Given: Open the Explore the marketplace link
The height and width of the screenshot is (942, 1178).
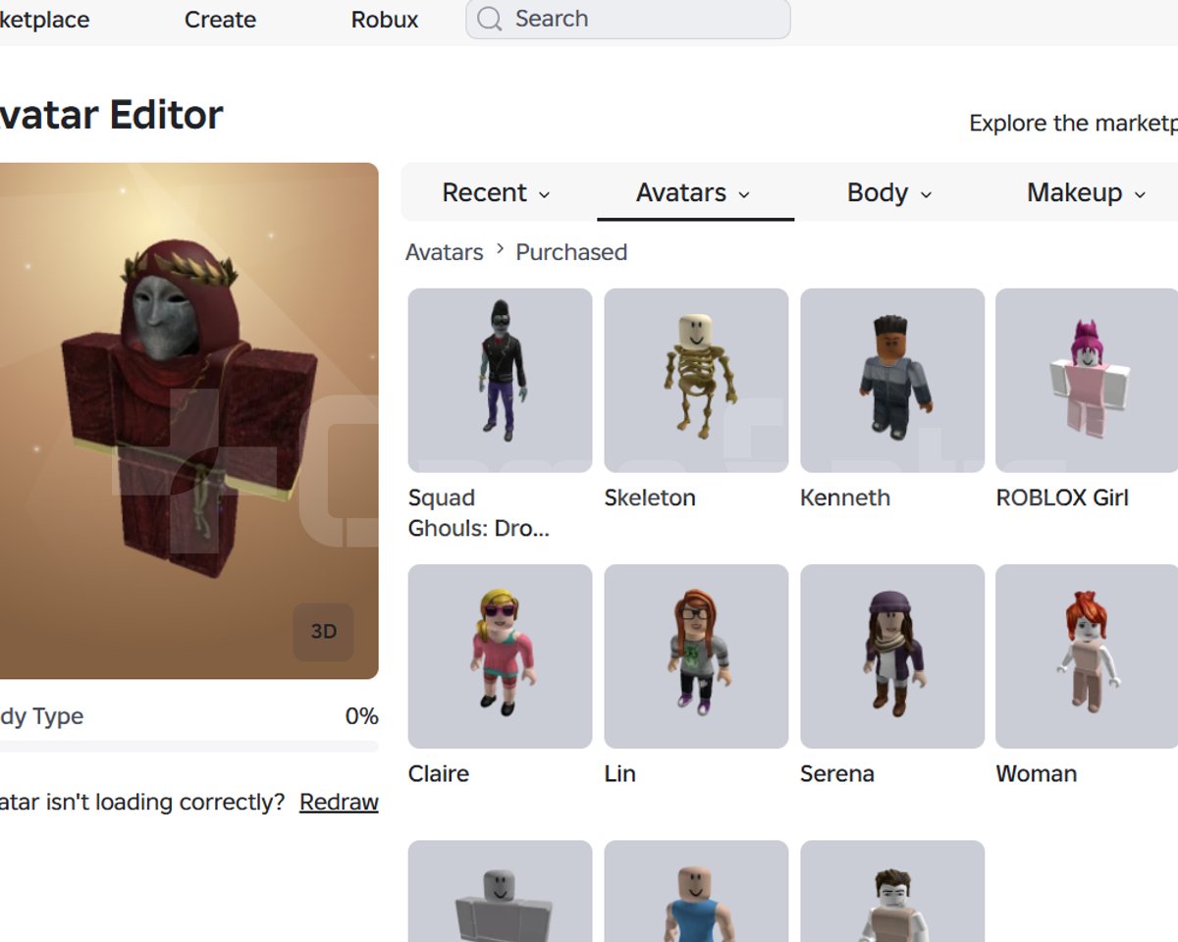Looking at the screenshot, I should pos(1073,124).
